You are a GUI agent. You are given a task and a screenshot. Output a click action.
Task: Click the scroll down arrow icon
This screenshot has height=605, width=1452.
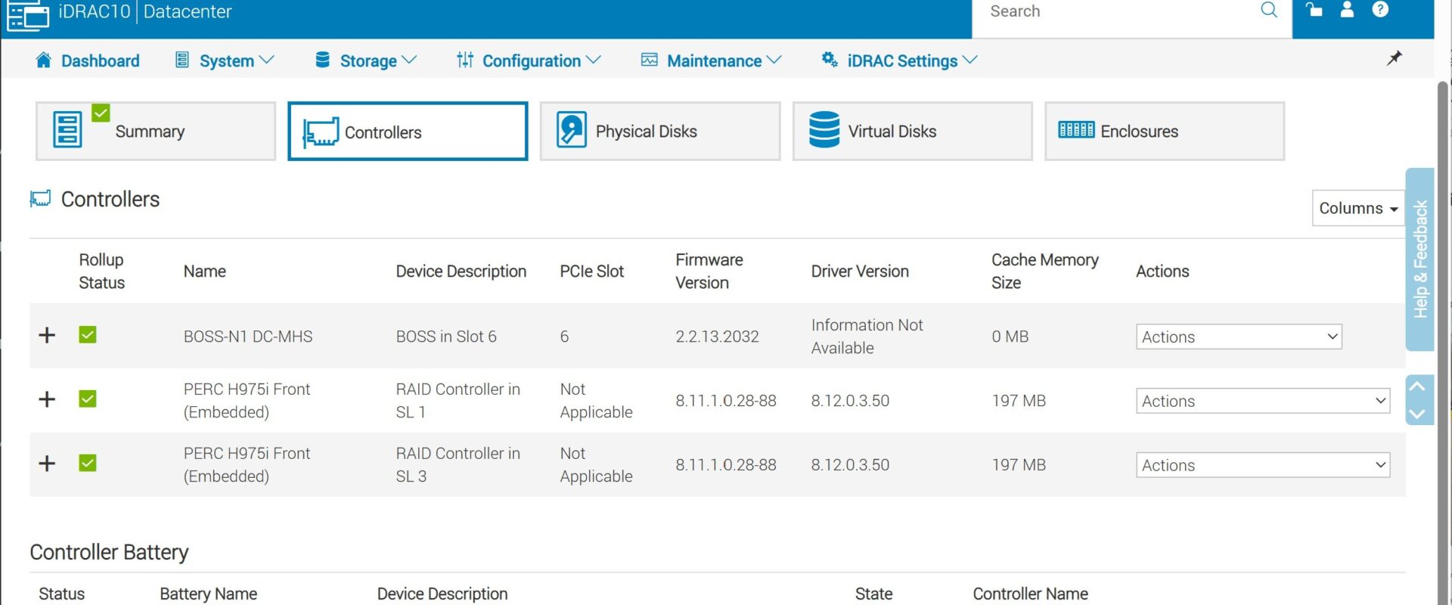[1417, 414]
